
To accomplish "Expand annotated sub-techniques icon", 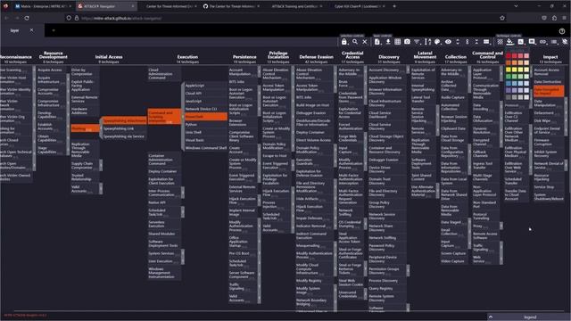I will [x=468, y=42].
